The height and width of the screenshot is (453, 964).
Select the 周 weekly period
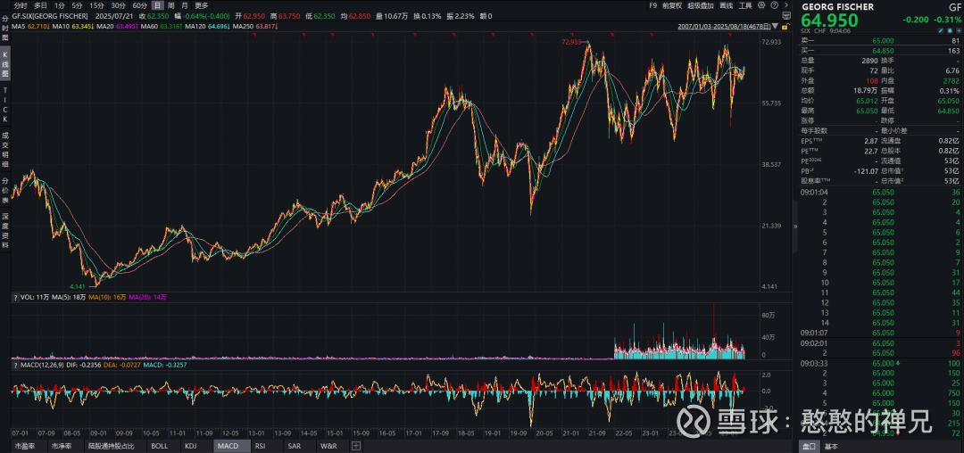[170, 5]
